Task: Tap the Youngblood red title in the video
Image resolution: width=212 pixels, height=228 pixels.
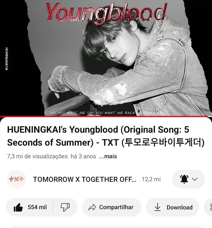Action: (106, 13)
